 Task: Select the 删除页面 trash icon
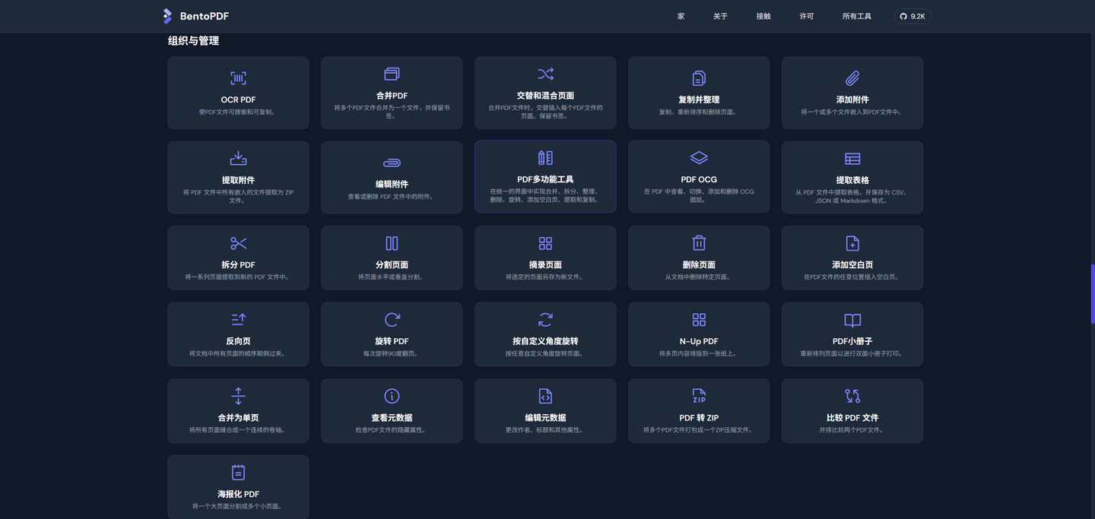(699, 242)
